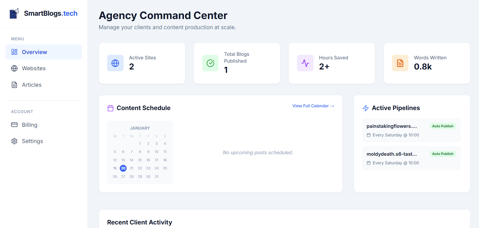479x228 pixels.
Task: Click the lightning bolt Active Pipelines icon
Action: [366, 108]
